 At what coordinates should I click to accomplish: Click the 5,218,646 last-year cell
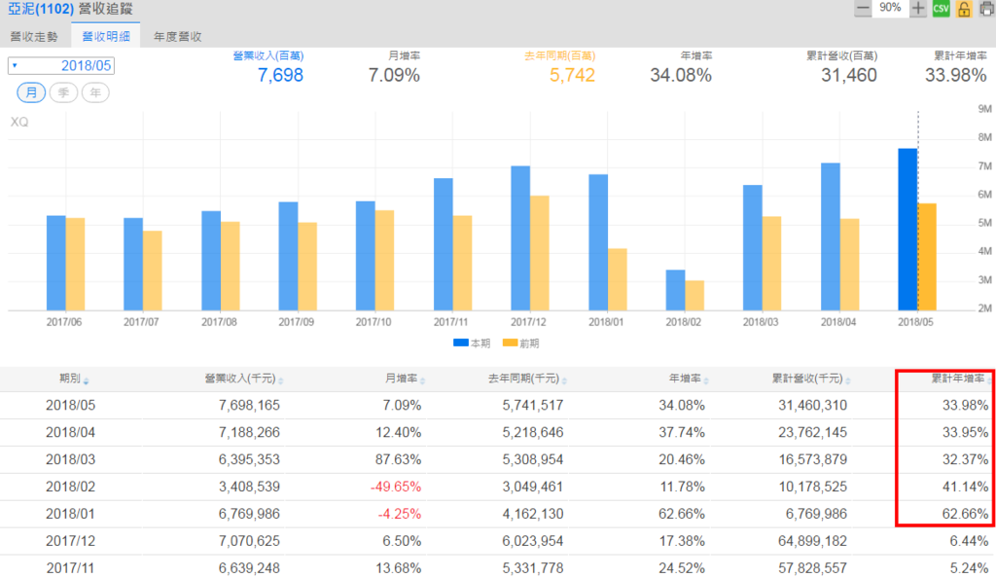point(533,433)
